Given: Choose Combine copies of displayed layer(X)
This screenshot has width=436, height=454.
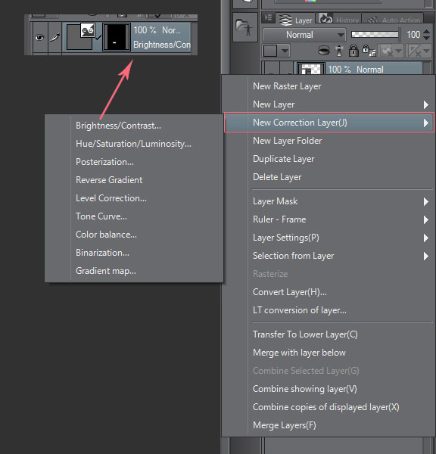Looking at the screenshot, I should [327, 407].
